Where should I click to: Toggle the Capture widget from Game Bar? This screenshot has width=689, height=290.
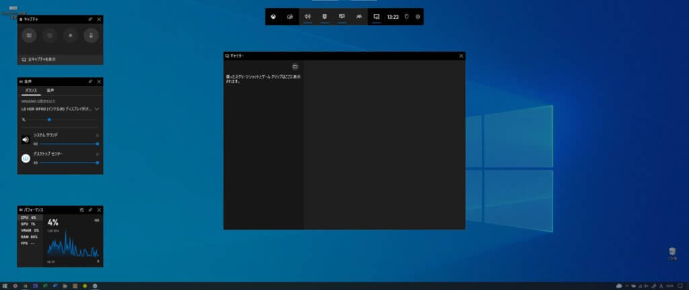[x=325, y=17]
